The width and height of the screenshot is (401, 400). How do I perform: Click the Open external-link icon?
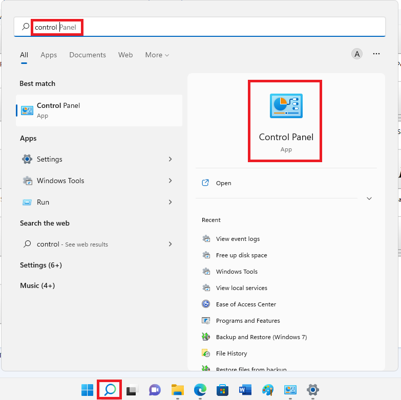205,183
